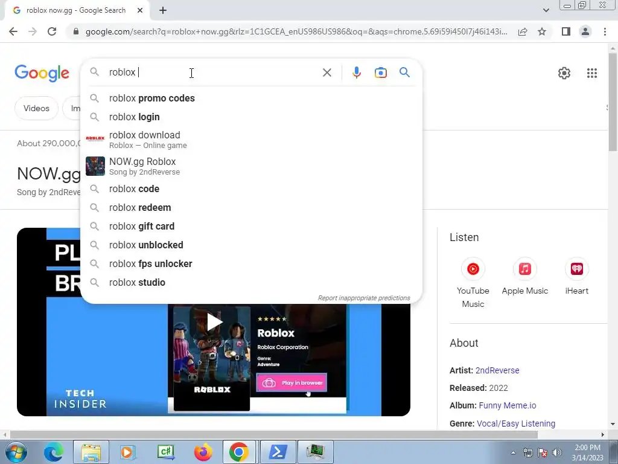Open a new browser tab

[x=163, y=10]
